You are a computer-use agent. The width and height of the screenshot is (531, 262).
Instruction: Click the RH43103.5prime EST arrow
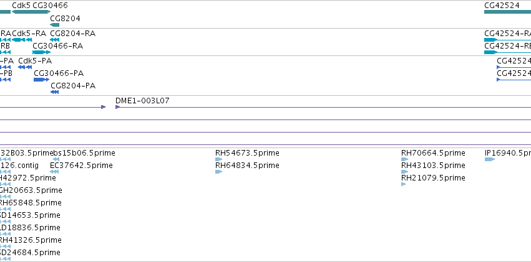point(405,172)
